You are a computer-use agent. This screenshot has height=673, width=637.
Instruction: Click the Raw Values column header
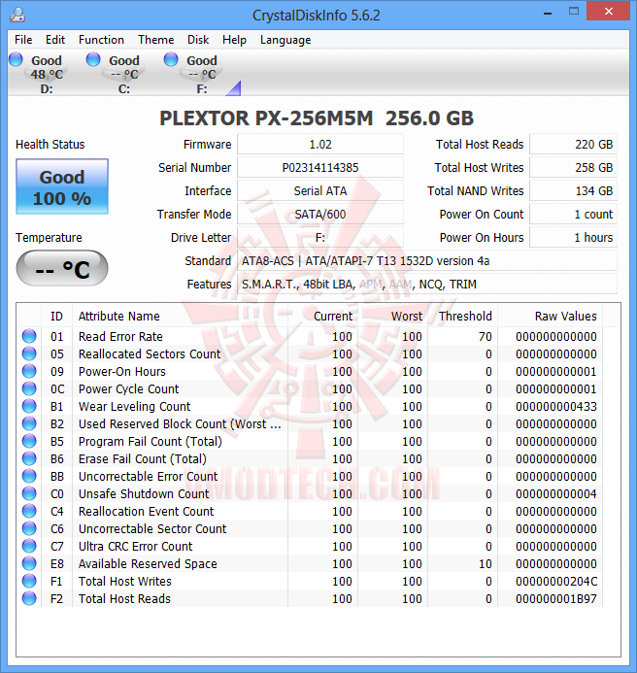[x=551, y=317]
